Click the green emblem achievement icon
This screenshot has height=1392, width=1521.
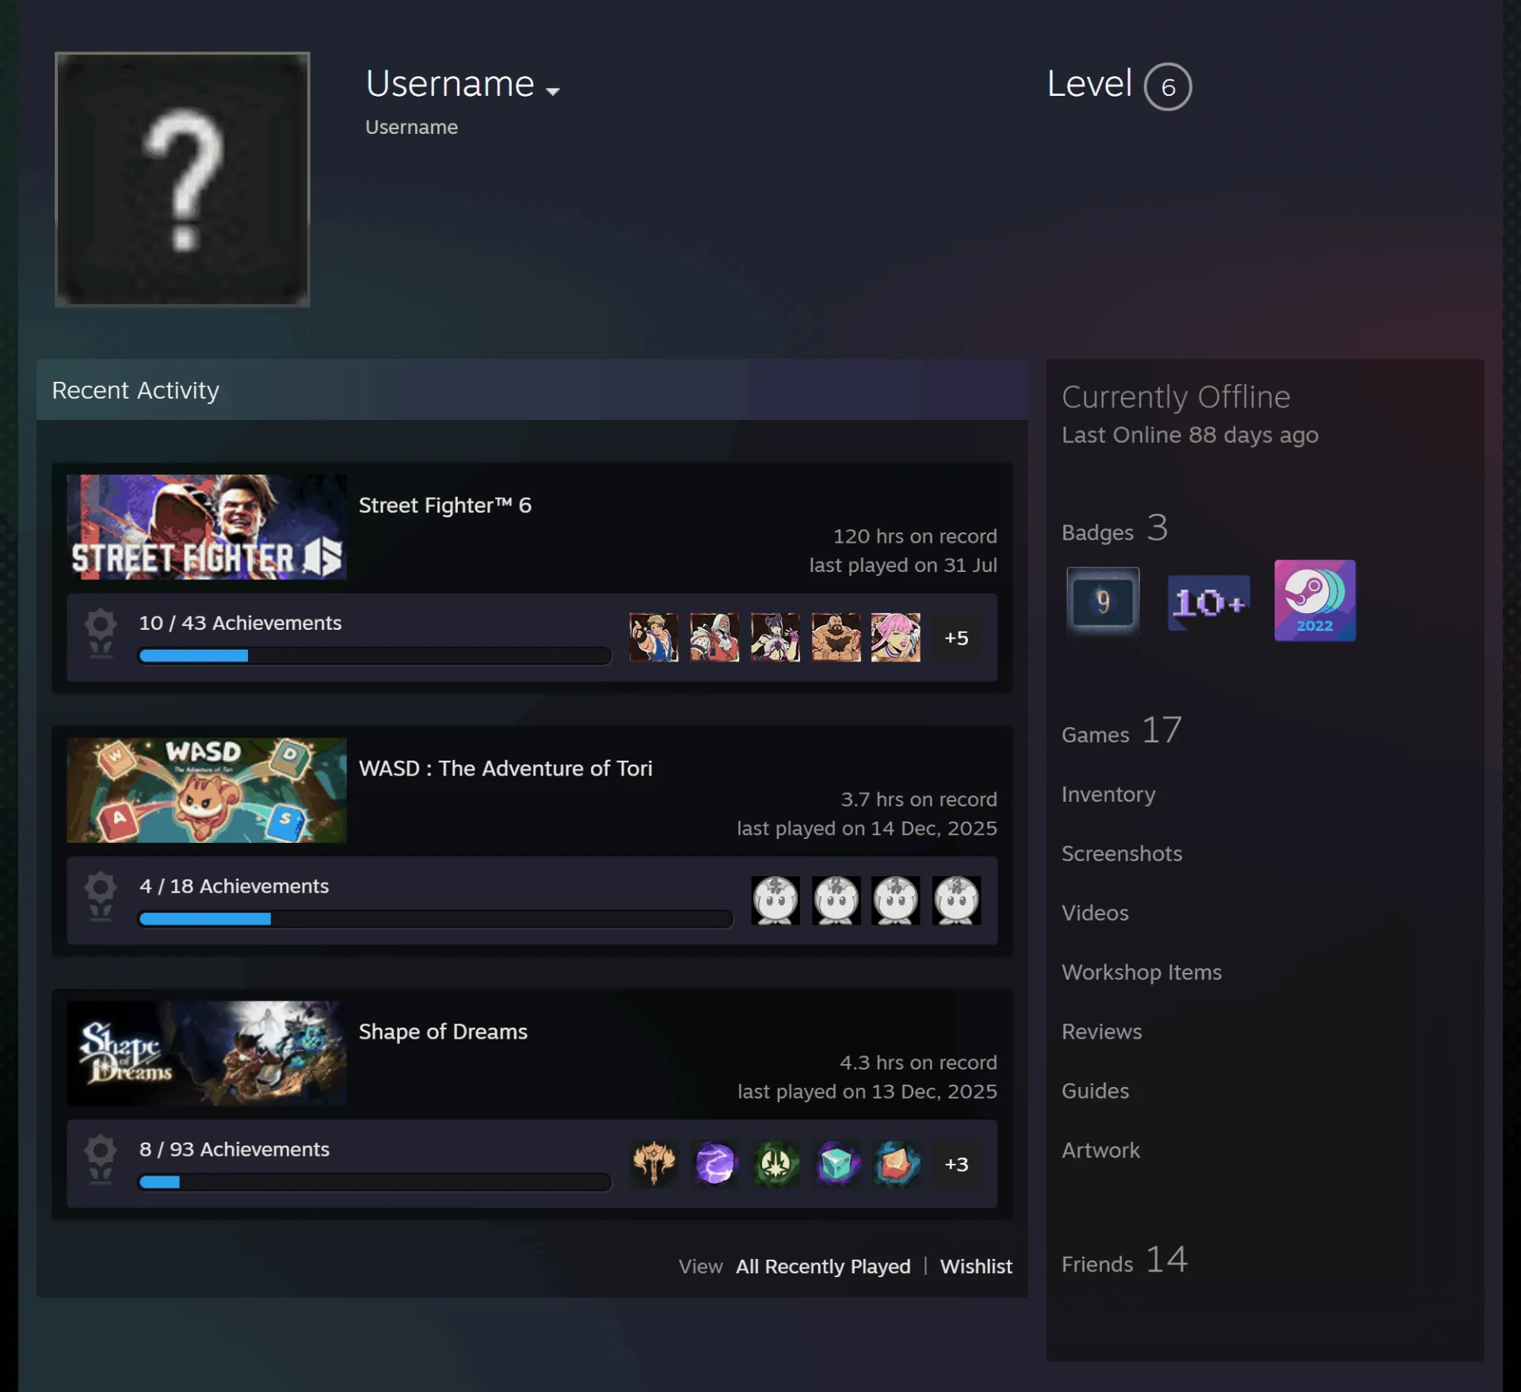[x=775, y=1163]
